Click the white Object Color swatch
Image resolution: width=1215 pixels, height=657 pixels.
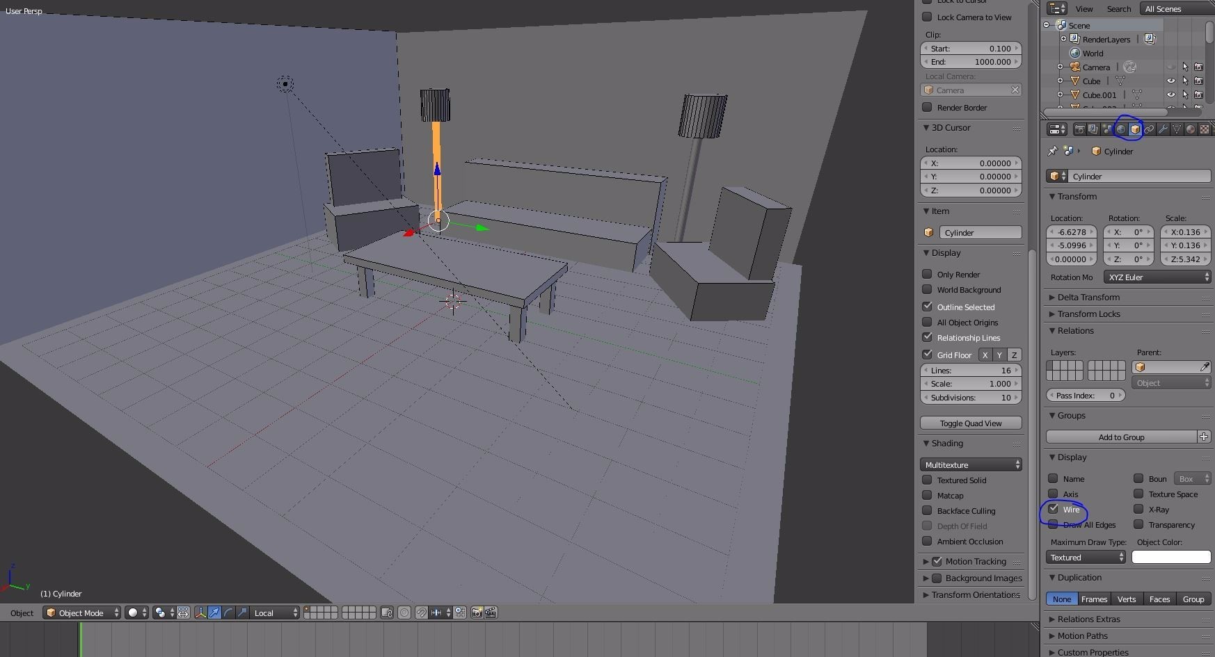click(x=1171, y=557)
